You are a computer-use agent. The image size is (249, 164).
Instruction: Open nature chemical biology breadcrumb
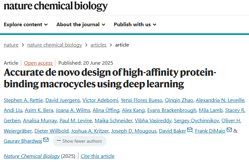54,45
